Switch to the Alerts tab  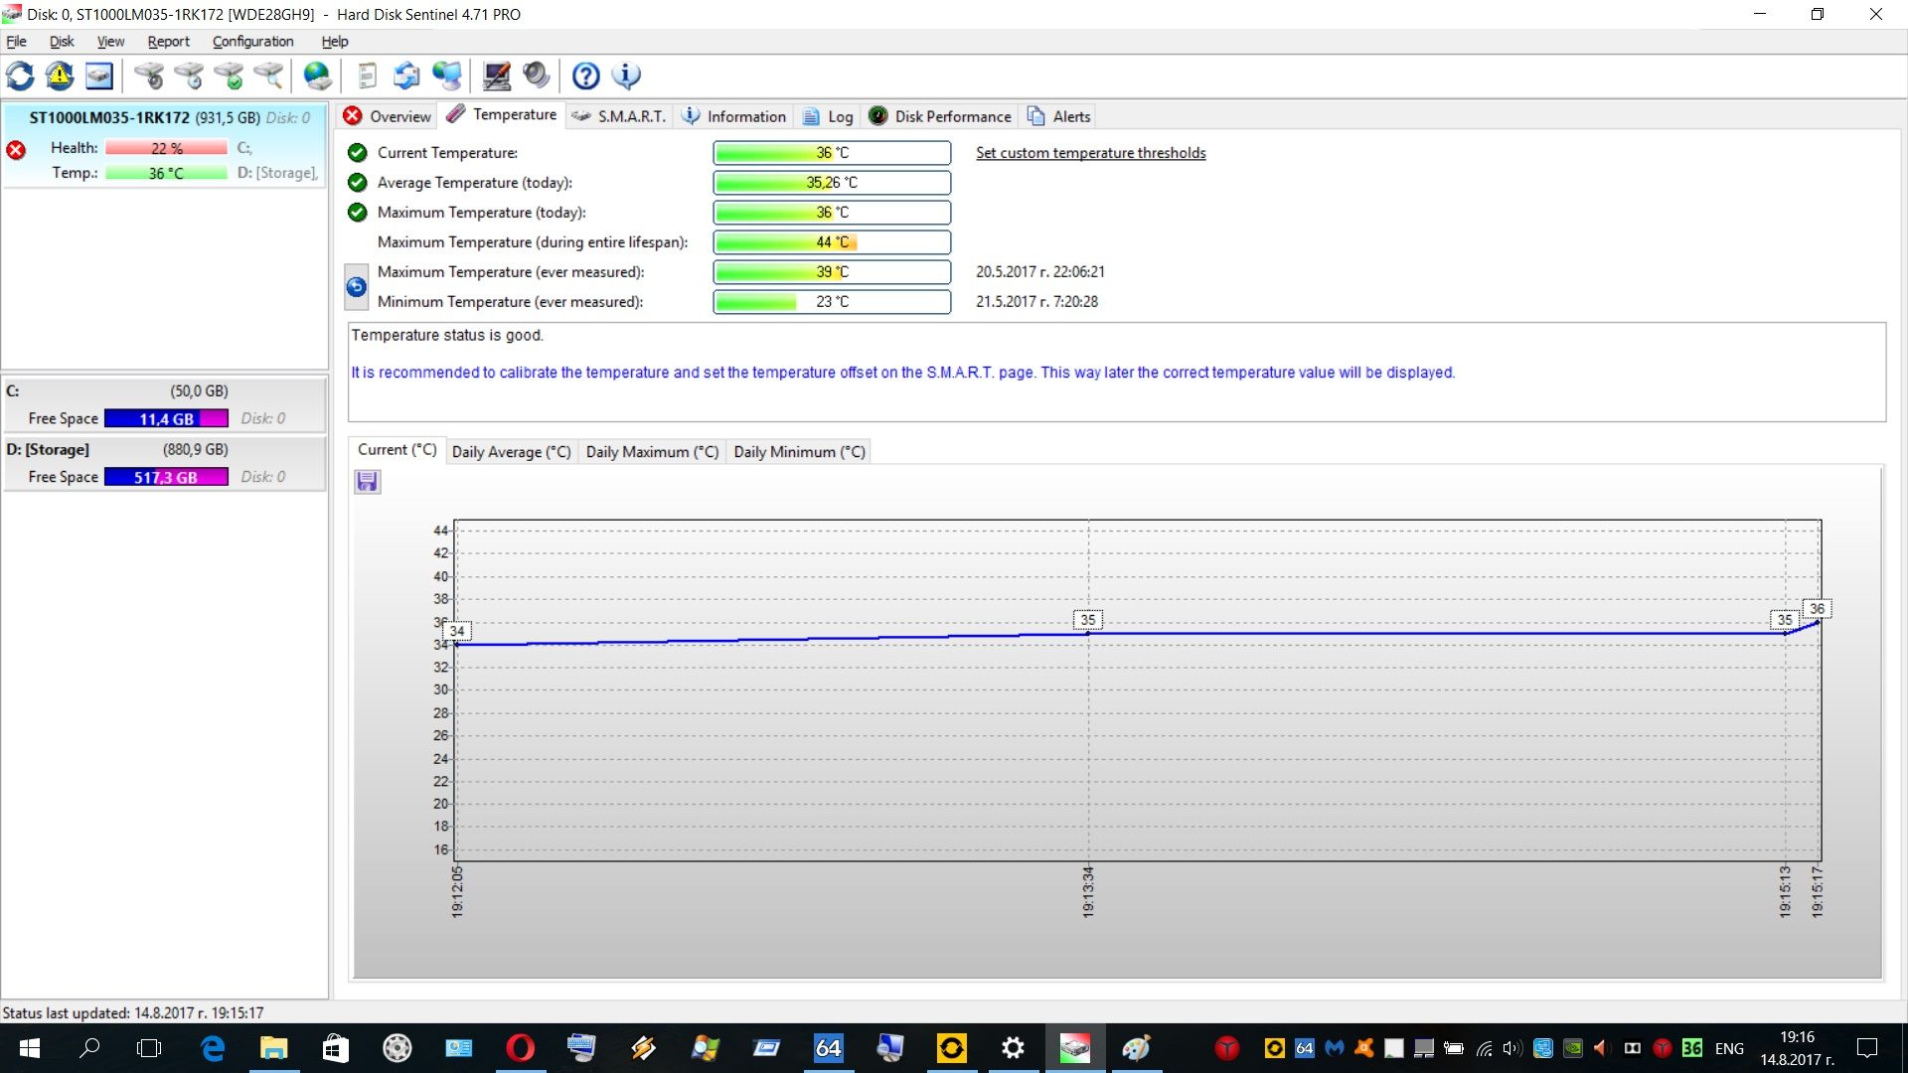(1058, 116)
